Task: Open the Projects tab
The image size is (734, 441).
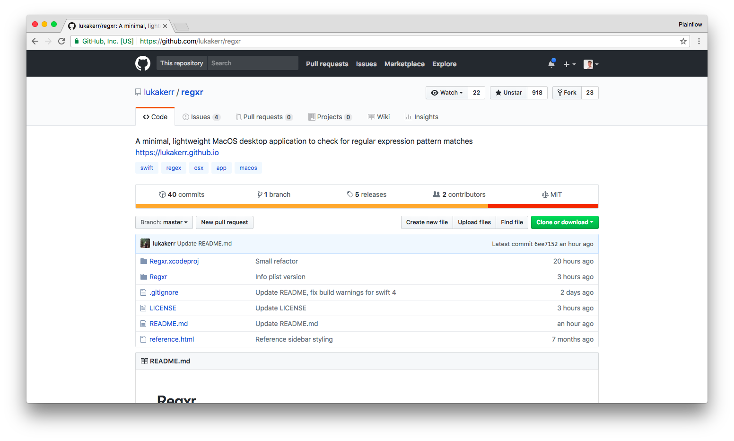Action: pyautogui.click(x=330, y=117)
